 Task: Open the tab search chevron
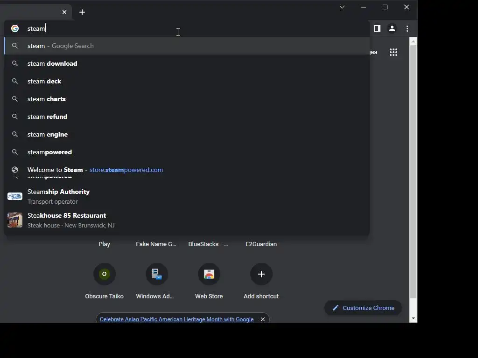tap(342, 7)
